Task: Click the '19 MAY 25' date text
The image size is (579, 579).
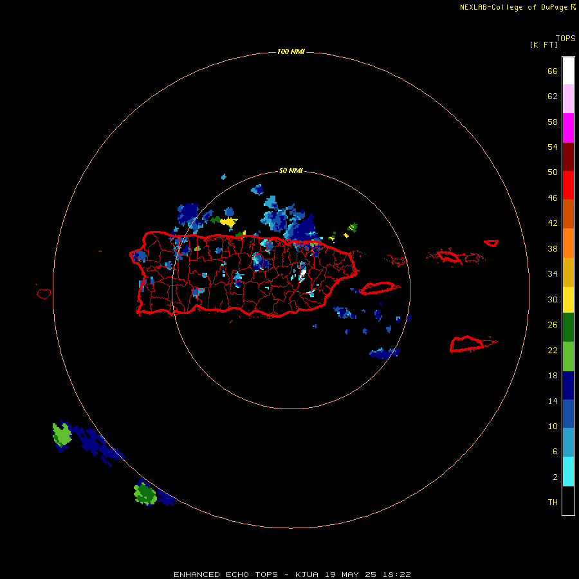Action: 351,574
